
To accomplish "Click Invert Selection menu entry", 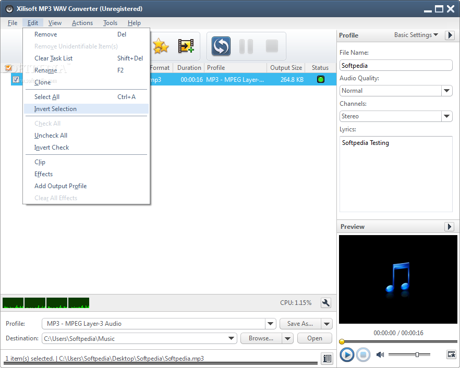I will (x=86, y=109).
